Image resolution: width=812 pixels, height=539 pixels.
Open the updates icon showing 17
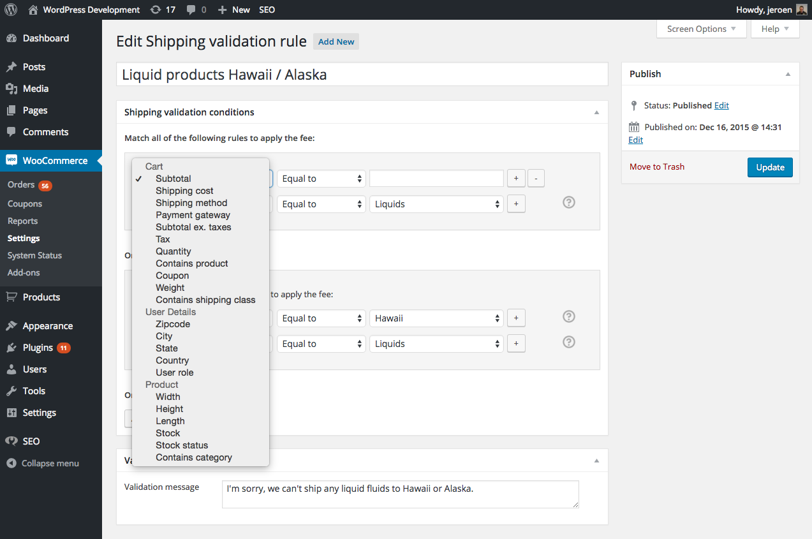coord(156,10)
